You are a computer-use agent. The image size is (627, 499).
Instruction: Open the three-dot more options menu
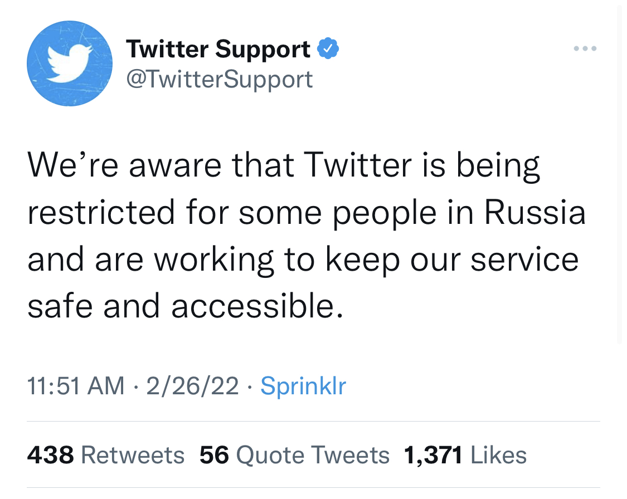585,48
